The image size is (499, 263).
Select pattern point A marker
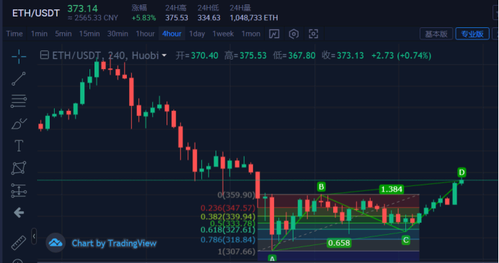[x=272, y=259]
